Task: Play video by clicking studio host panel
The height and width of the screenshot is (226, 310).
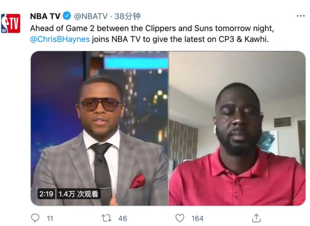Action: tap(100, 128)
